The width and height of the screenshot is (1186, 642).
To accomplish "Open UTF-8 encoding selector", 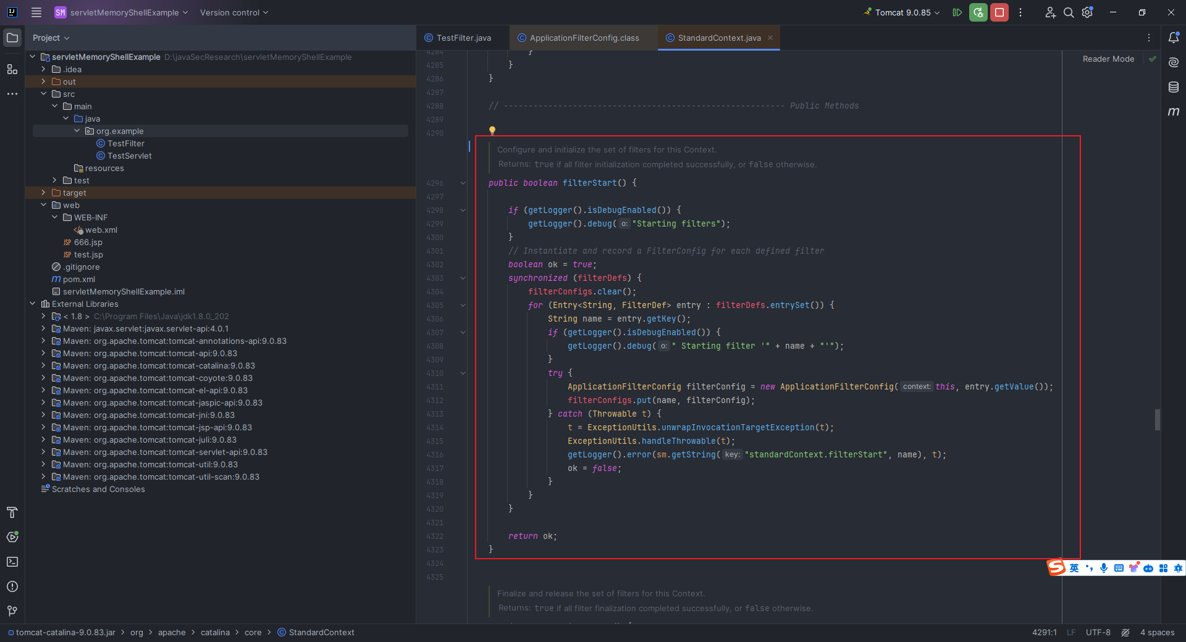I will 1098,632.
